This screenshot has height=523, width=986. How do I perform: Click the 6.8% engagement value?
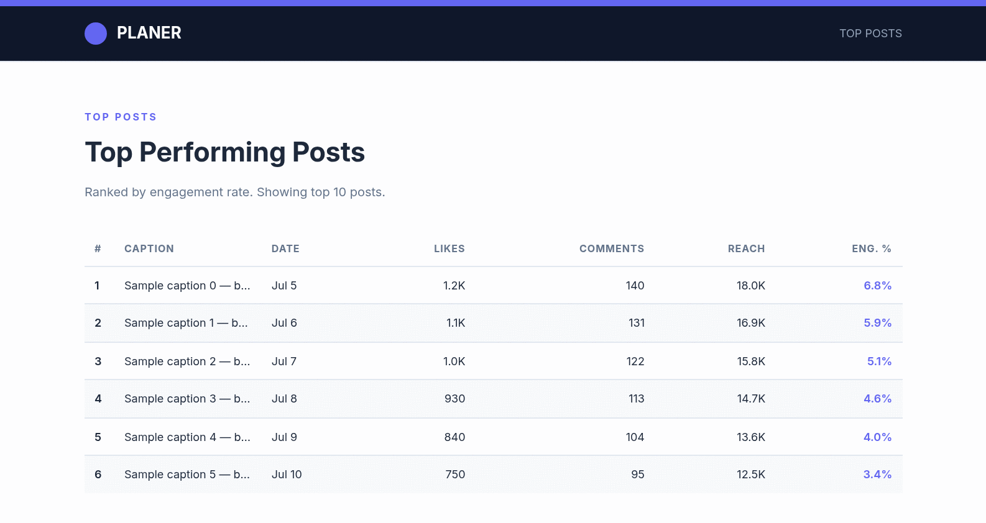point(877,286)
